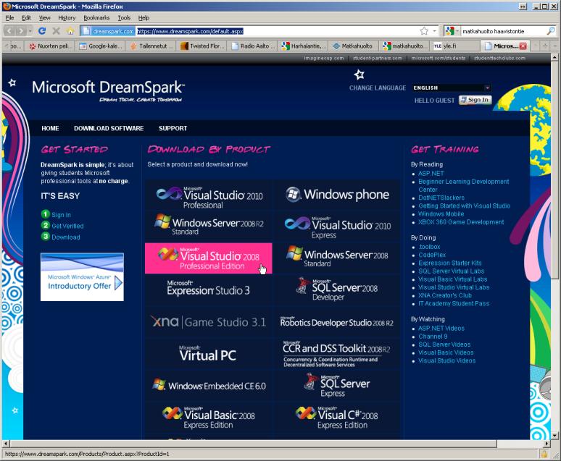This screenshot has height=461, width=561.
Task: Switch to the yle.fi tab
Action: [454, 46]
